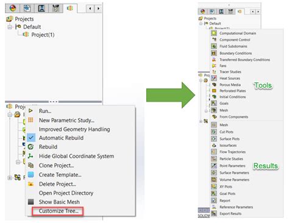Click the XY Plots icon
Viewport: 289px width, 223px height.
click(x=214, y=186)
